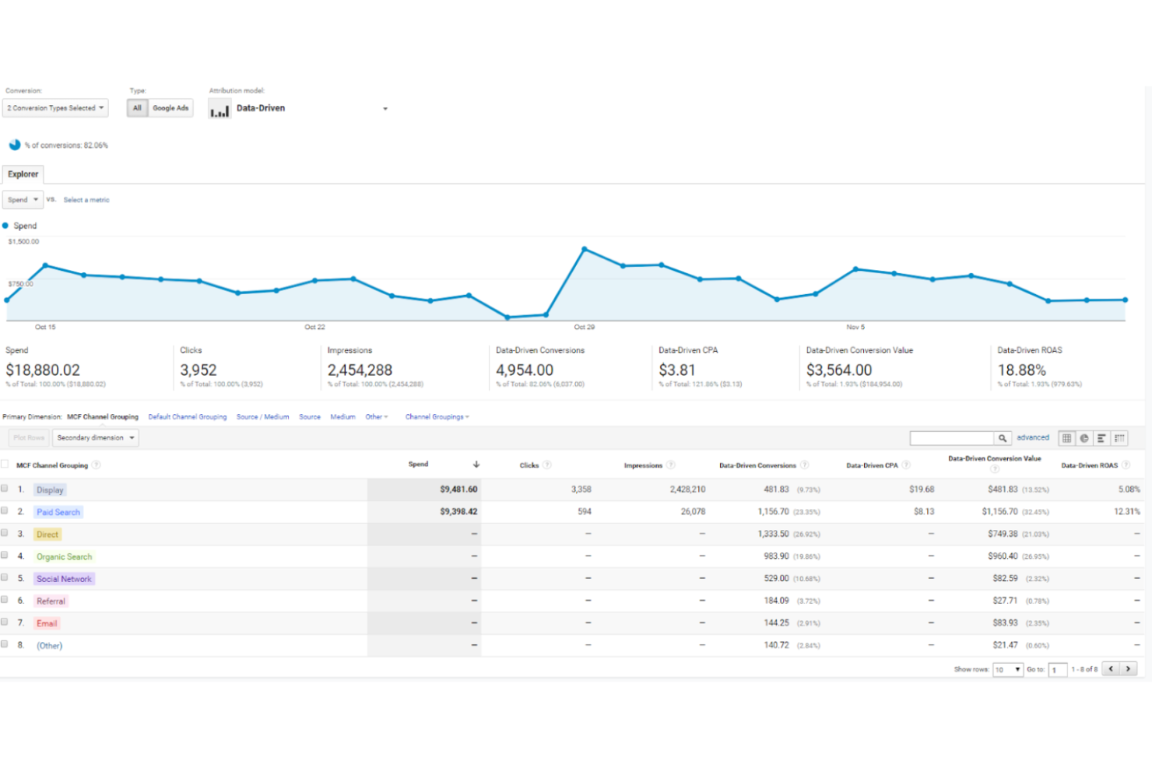Open the MCF Channel Grouping help icon
The width and height of the screenshot is (1152, 768).
[x=97, y=465]
